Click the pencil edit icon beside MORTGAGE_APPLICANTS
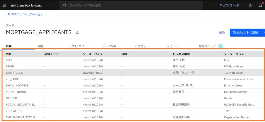 [77, 32]
